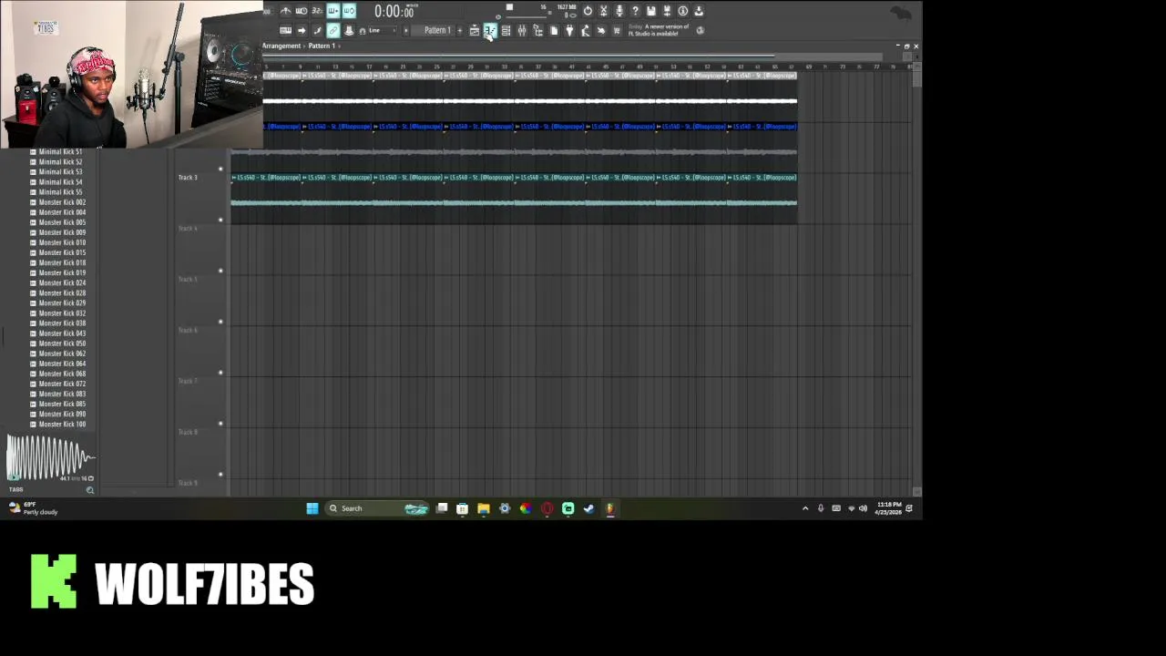Open the project info icon
This screenshot has width=1166, height=656.
tap(682, 11)
